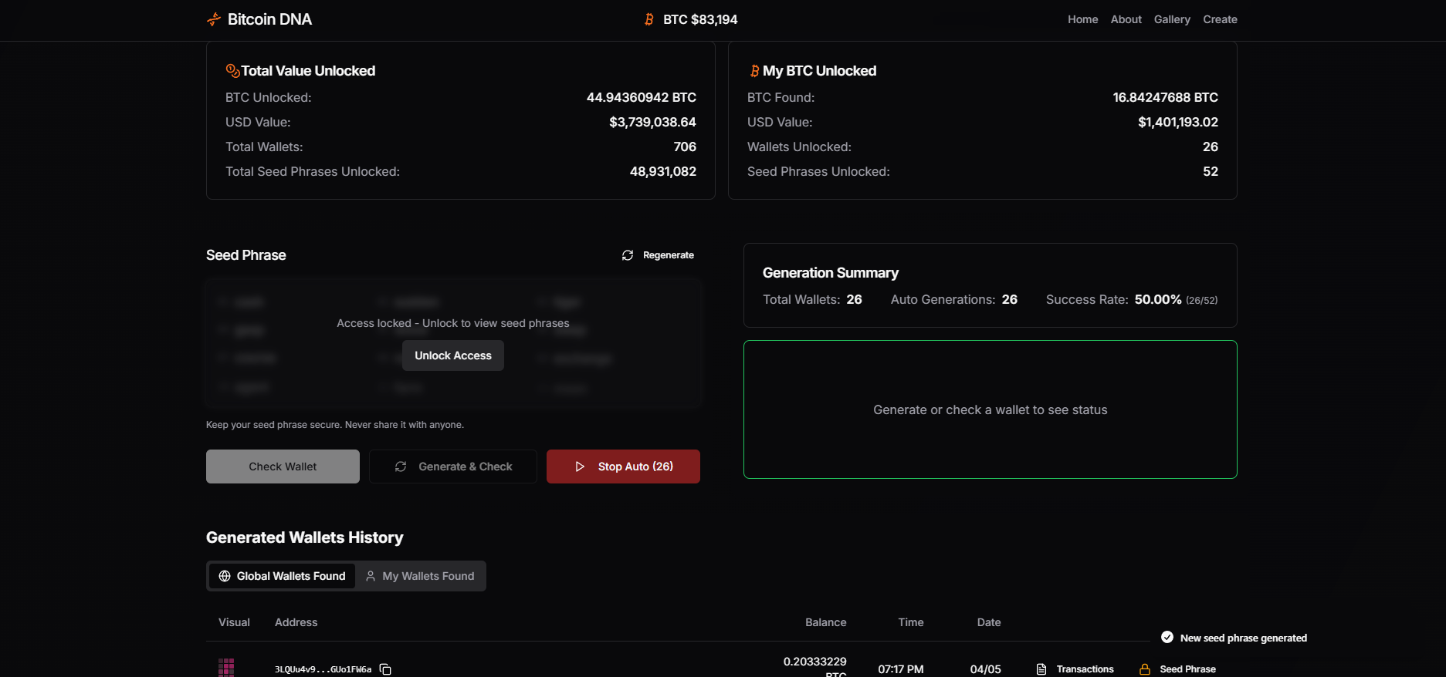Image resolution: width=1446 pixels, height=677 pixels.
Task: Switch to My Wallets Found tab
Action: pos(420,576)
